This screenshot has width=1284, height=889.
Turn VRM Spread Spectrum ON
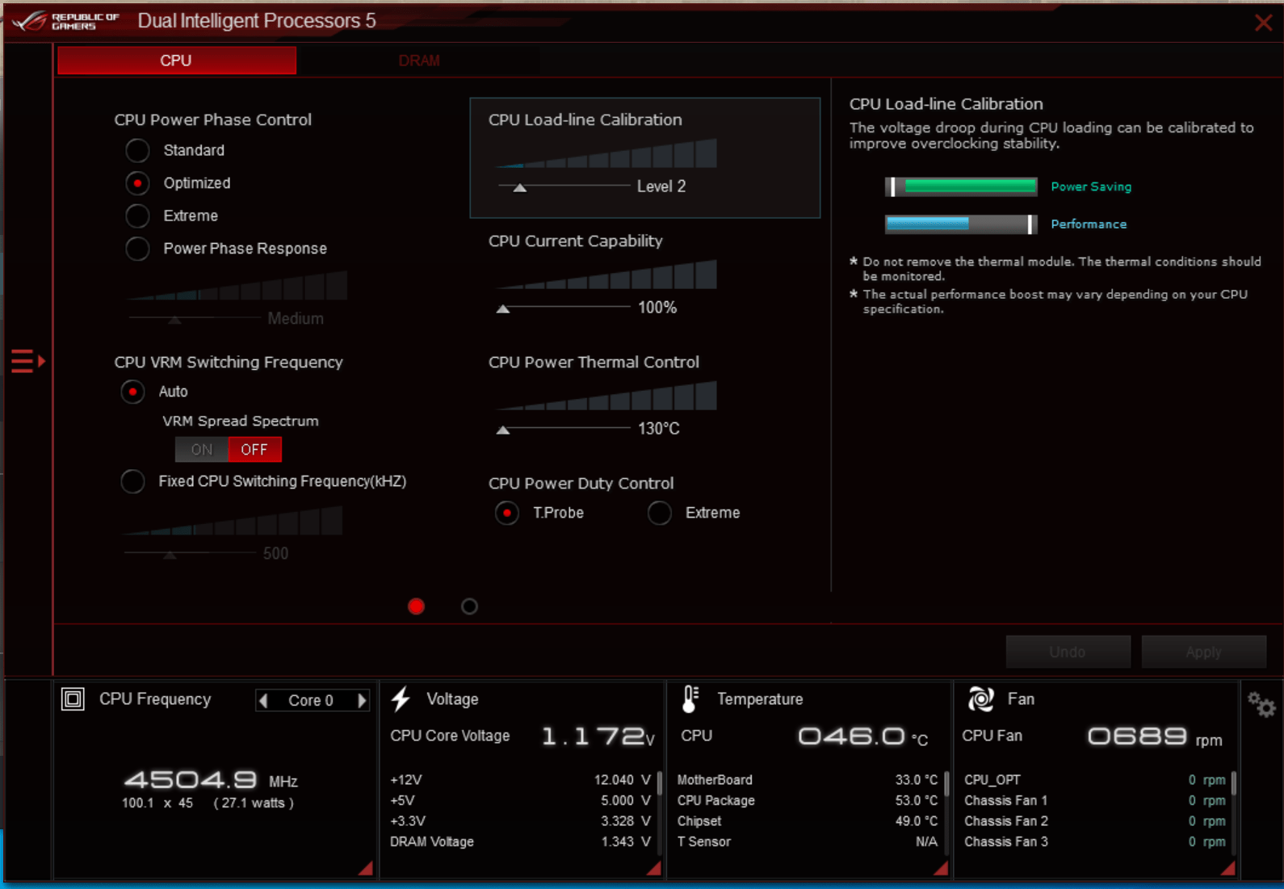click(202, 450)
